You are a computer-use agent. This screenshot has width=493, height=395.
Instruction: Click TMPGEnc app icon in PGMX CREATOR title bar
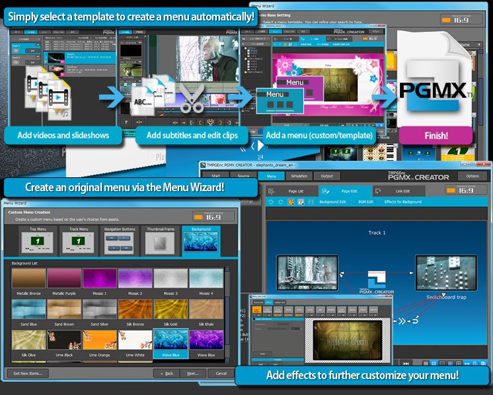(x=203, y=165)
